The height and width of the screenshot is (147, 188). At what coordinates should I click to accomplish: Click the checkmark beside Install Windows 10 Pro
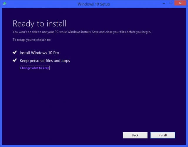[15, 52]
